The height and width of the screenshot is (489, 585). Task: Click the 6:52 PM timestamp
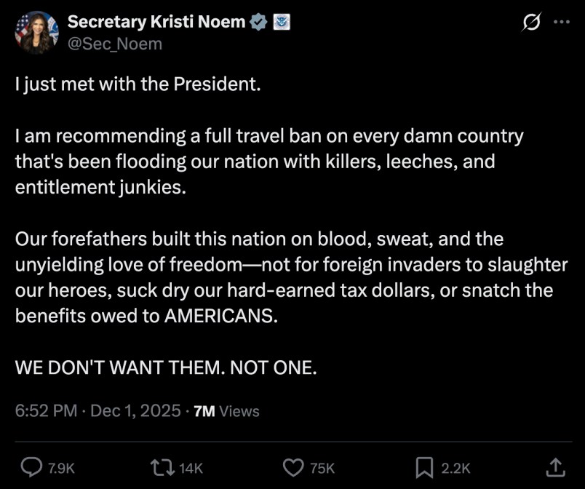(x=46, y=410)
